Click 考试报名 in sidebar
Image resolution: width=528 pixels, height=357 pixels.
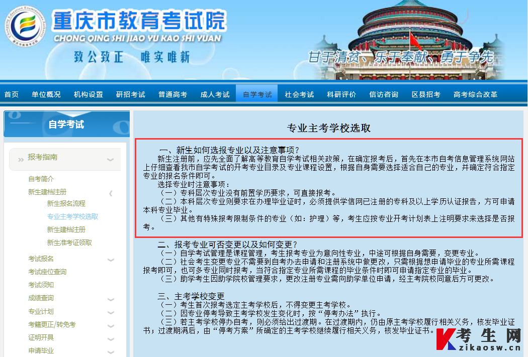tap(41, 259)
